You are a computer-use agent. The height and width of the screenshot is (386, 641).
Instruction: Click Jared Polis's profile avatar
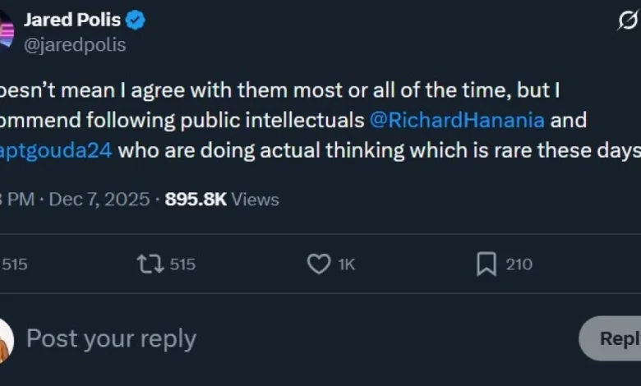pos(6,32)
